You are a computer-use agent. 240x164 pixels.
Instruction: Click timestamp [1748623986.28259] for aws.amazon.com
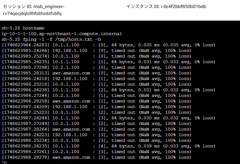pyautogui.click(x=25, y=101)
